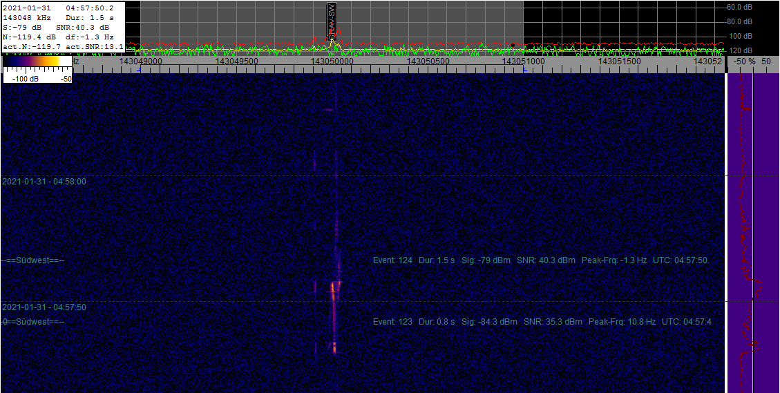780x393 pixels.
Task: Click the S:-79 dB signal readout
Action: click(22, 28)
